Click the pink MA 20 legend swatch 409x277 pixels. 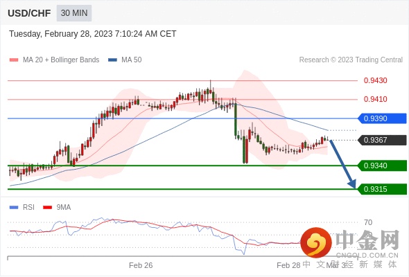pyautogui.click(x=14, y=60)
